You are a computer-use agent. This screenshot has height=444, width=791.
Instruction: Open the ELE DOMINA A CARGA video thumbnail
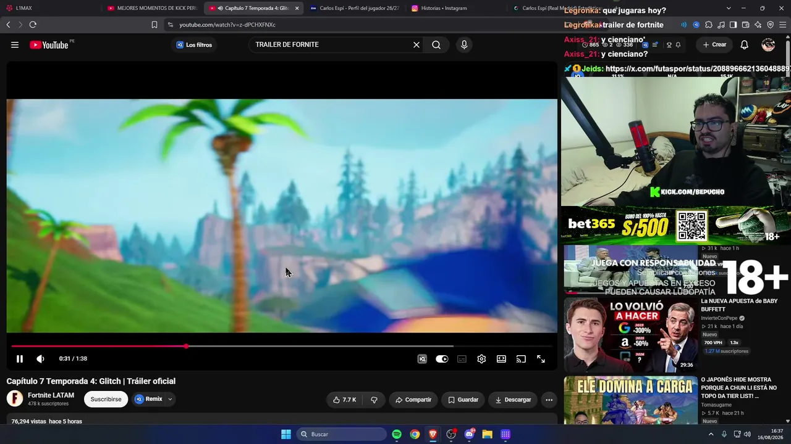630,400
